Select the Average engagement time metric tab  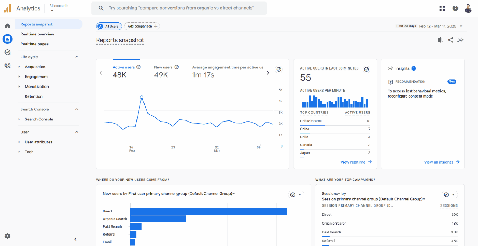[228, 71]
